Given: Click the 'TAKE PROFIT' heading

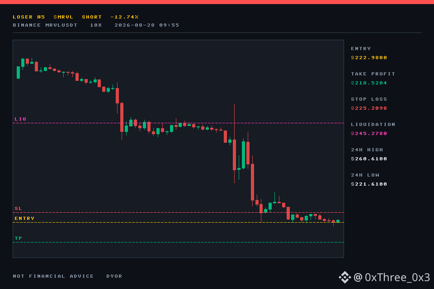Looking at the screenshot, I should [x=373, y=74].
